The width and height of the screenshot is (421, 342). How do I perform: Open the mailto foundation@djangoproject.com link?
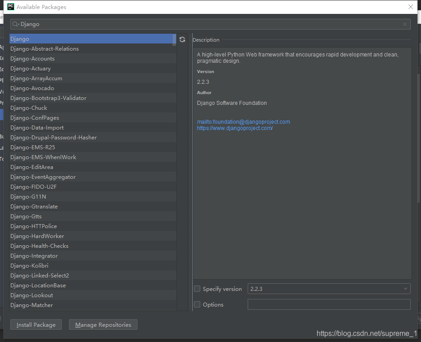coord(244,122)
